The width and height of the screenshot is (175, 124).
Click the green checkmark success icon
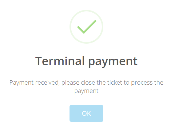tap(86, 27)
